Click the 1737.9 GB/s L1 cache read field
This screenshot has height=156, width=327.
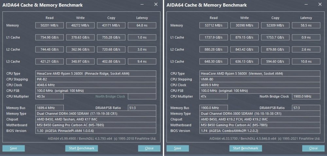tap(214, 37)
